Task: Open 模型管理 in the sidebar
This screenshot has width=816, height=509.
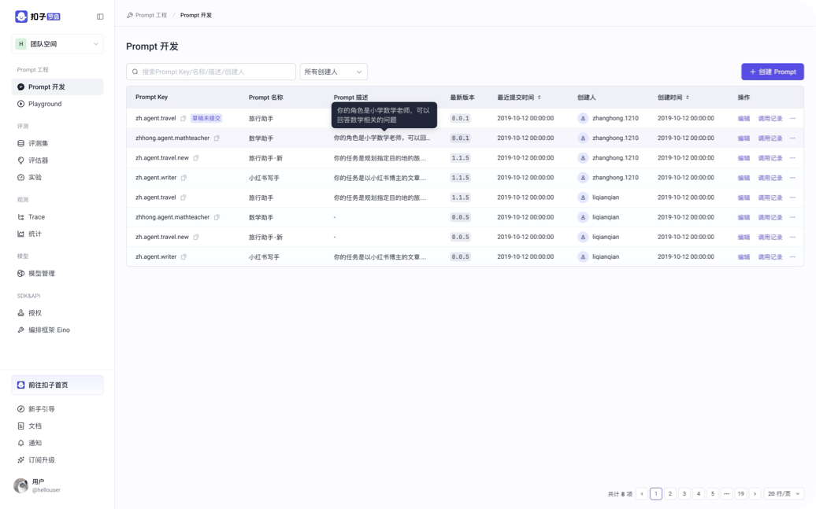Action: (57, 274)
